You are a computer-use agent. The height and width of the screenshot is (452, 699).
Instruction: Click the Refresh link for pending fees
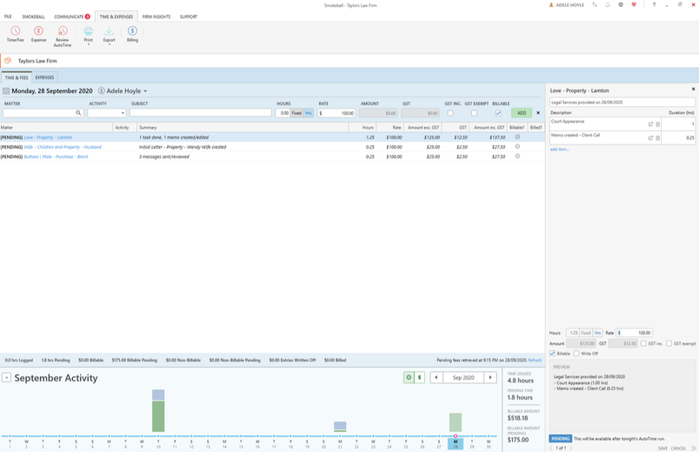point(535,360)
